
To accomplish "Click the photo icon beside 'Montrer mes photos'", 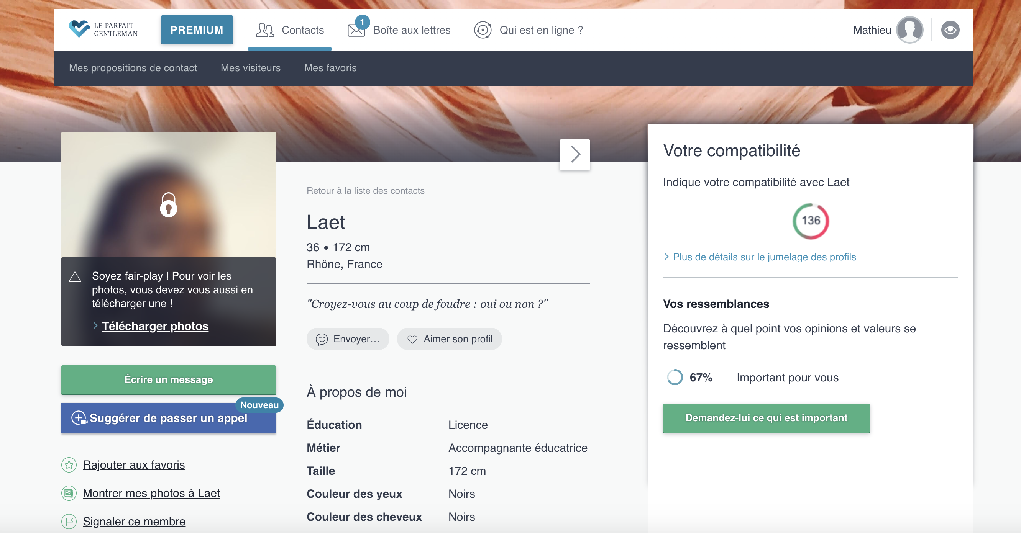I will click(69, 493).
